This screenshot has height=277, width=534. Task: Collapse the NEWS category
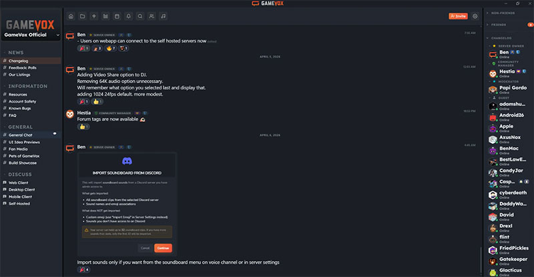[x=15, y=53]
